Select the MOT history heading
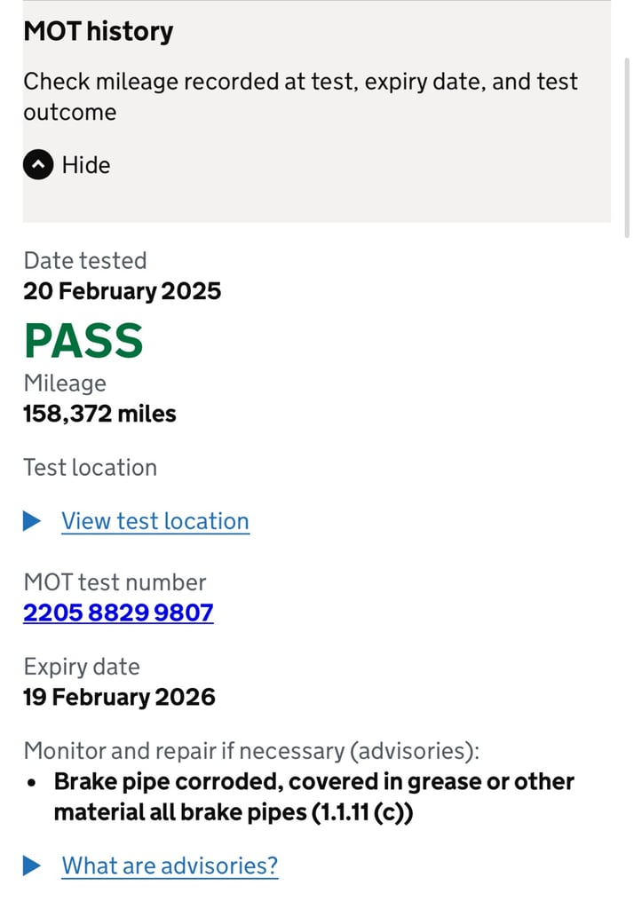The image size is (634, 909). (98, 31)
